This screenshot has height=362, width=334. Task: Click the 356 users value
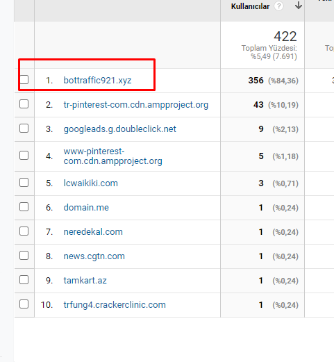click(x=256, y=81)
